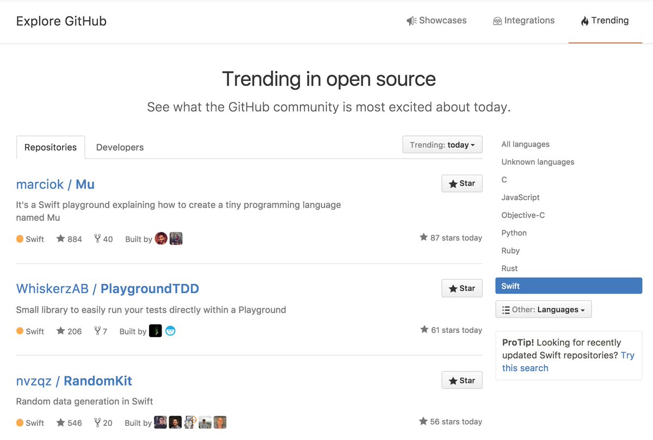Click last contributor avatar of RandomKit
This screenshot has width=653, height=440.
pos(220,423)
